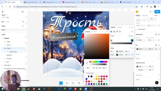161x91 pixels.
Task: Switch to the Design tab
Action: click(x=138, y=15)
